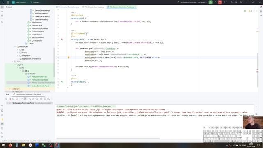The height and width of the screenshot is (148, 263).
Task: Stop the running process with red button
Action: click(x=220, y=2)
